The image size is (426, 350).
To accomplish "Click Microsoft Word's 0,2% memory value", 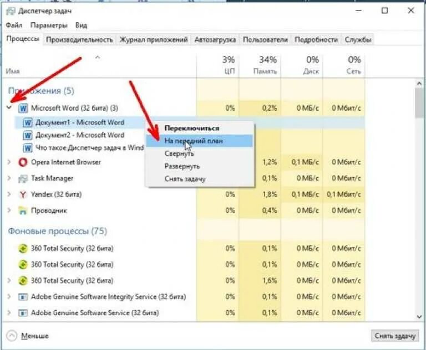I will pos(270,108).
